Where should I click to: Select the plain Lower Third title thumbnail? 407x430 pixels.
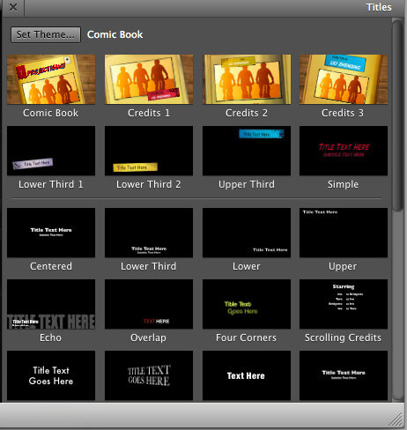point(149,233)
